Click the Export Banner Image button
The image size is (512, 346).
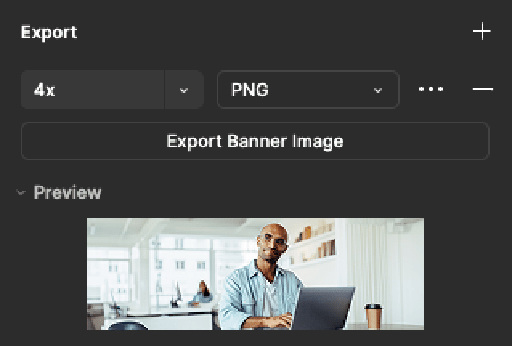coord(254,142)
